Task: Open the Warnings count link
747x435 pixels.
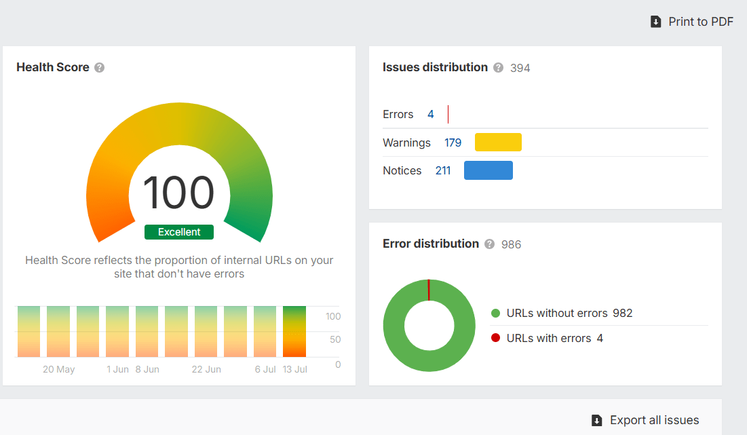Action: click(x=453, y=143)
